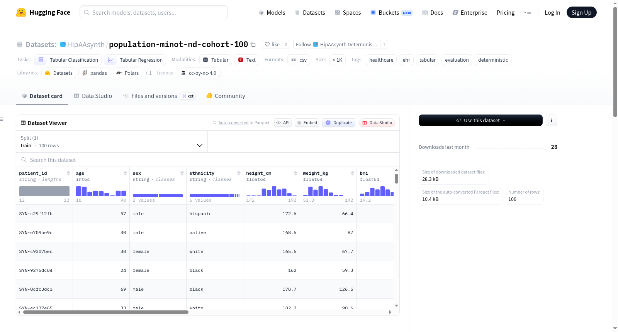618x332 pixels.
Task: Sort the patient_id column
Action: click(68, 173)
